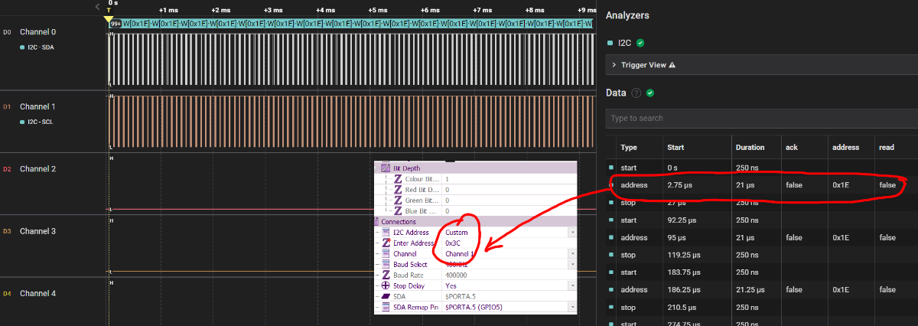This screenshot has height=326, width=918.
Task: Click the Trigger View warning triangle icon
Action: [x=672, y=65]
